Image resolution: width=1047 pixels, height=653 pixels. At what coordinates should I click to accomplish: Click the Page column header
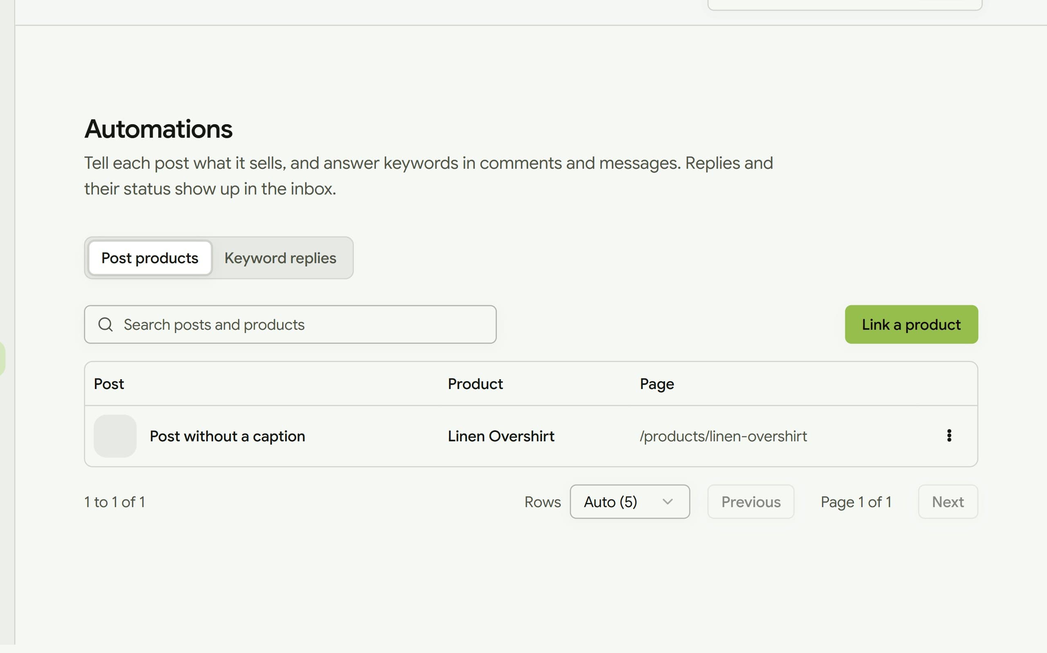(657, 384)
